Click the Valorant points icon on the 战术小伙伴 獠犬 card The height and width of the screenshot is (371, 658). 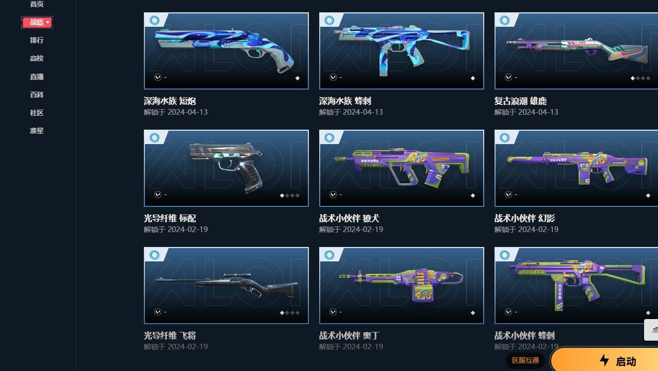tap(333, 195)
